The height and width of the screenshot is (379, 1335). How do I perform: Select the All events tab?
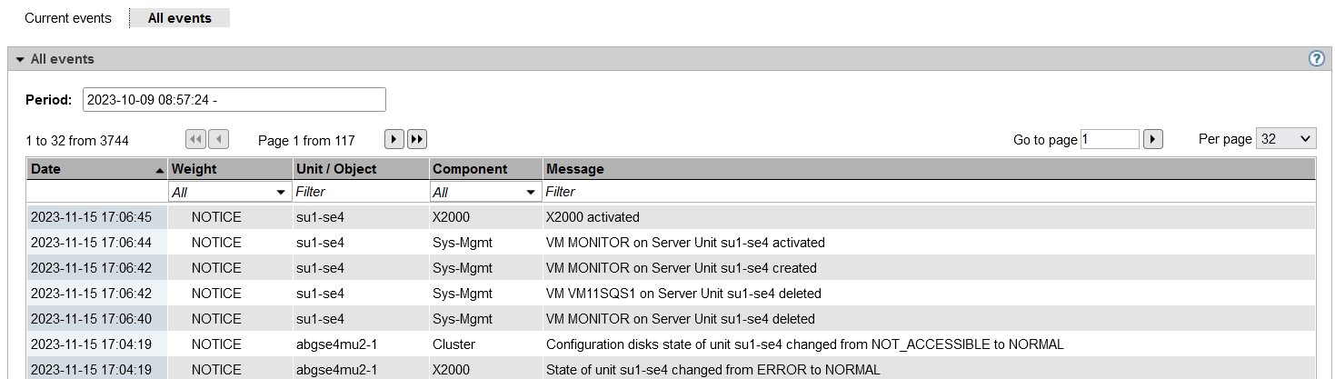[179, 18]
